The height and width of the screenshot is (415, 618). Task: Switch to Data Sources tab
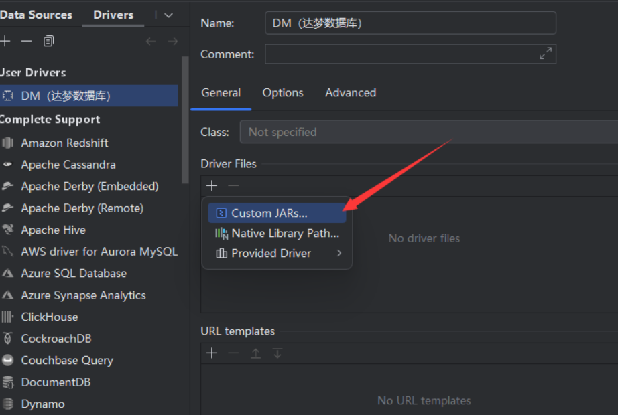coord(36,15)
